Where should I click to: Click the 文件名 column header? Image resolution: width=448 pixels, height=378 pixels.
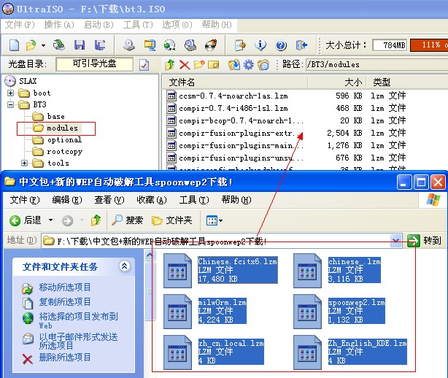coord(236,82)
